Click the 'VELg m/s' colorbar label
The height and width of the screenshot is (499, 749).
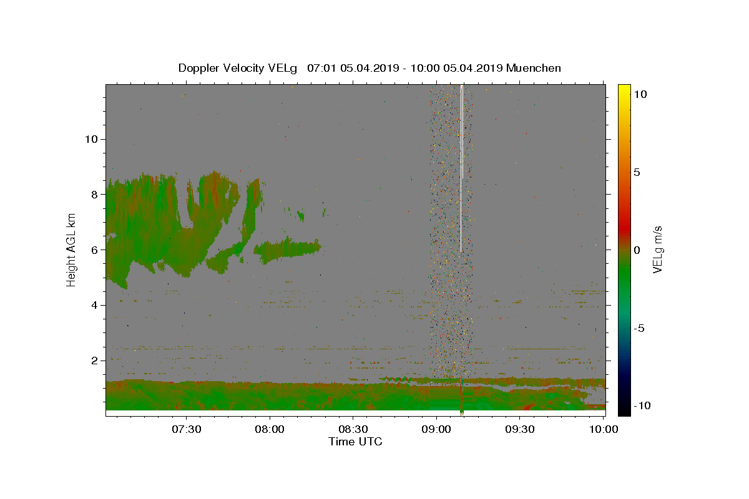657,249
